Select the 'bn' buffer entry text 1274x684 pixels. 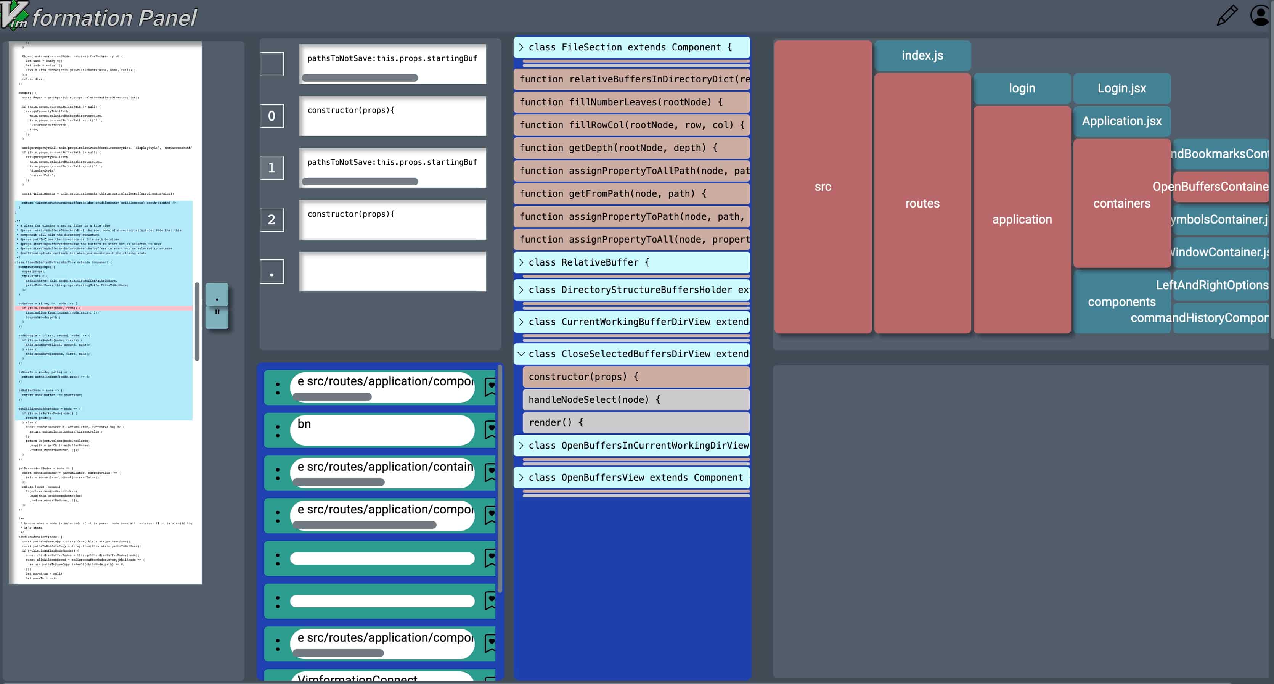pos(382,430)
